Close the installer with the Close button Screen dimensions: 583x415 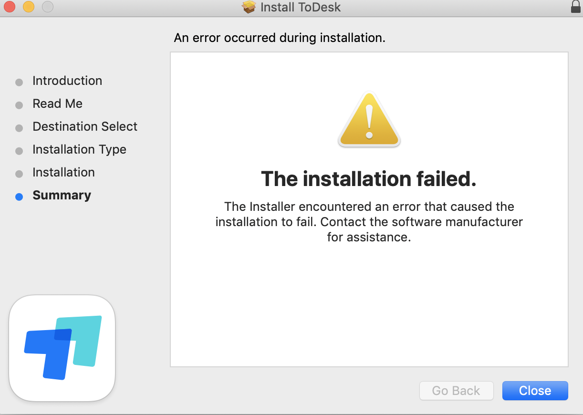(535, 391)
